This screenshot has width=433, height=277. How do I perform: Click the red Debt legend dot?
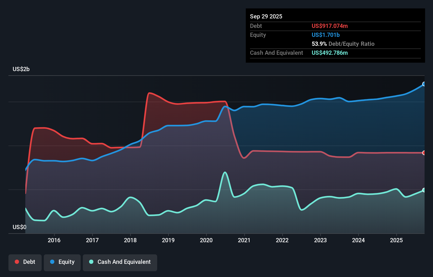coord(17,262)
